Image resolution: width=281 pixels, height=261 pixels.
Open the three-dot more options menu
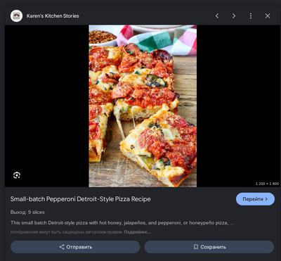coord(251,16)
